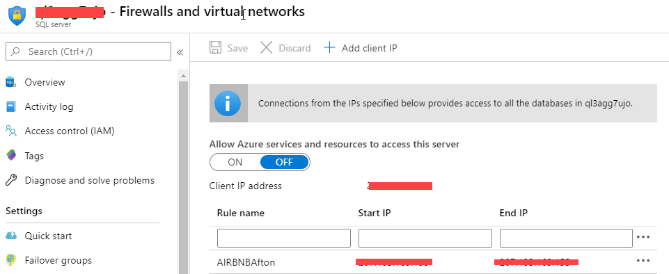Open ellipsis menu for new rule row
This screenshot has height=274, width=669.
coord(643,237)
